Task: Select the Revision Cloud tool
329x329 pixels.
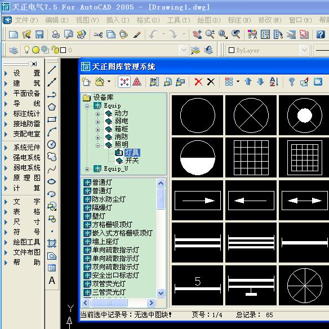Action: point(52,157)
